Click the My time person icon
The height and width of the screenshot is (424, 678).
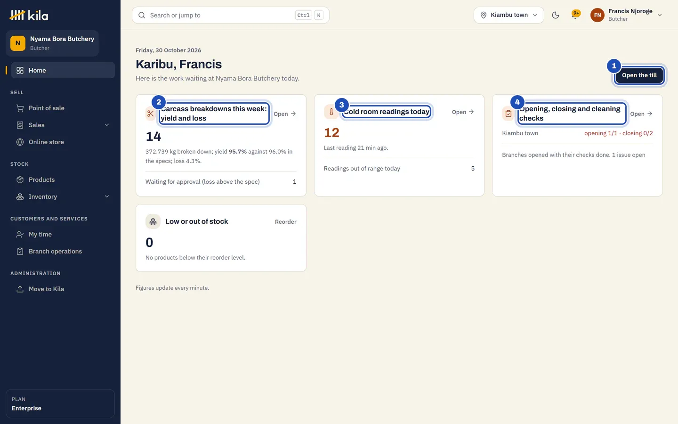click(20, 234)
